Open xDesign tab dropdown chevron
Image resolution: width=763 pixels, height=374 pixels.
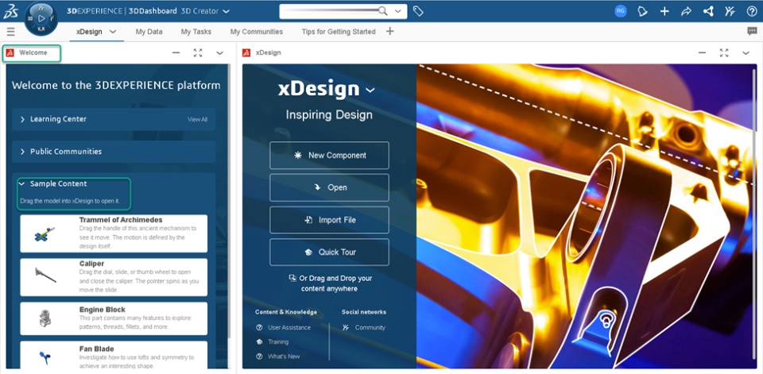[x=113, y=32]
